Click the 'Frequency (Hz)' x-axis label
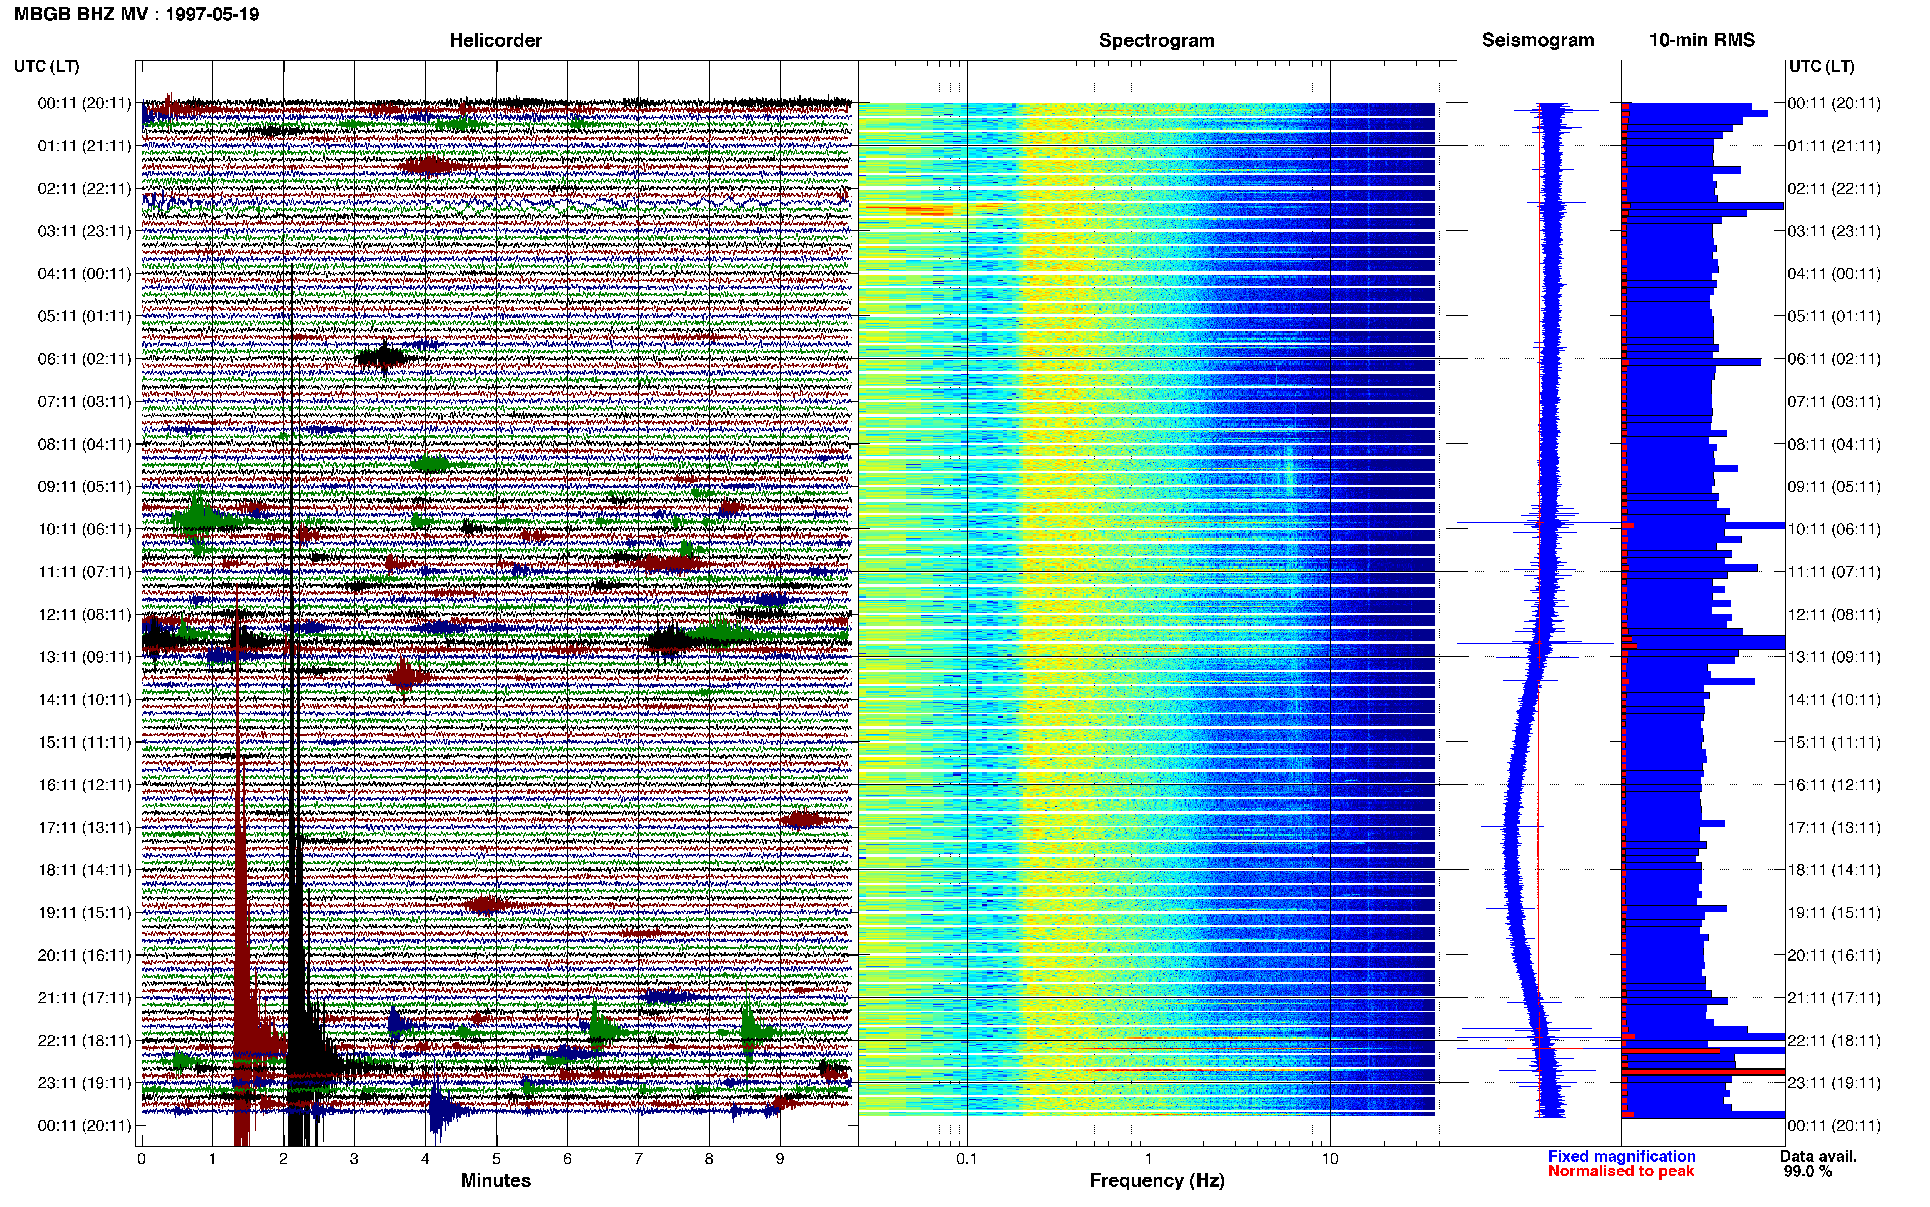The width and height of the screenshot is (1930, 1207). pyautogui.click(x=1157, y=1180)
